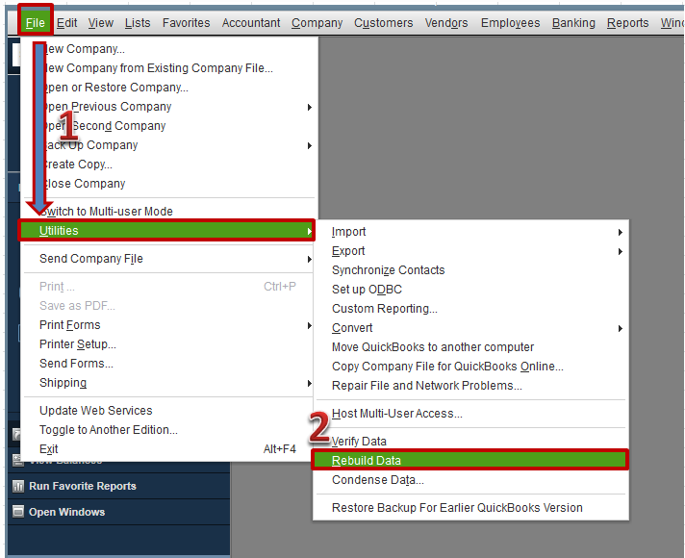
Task: Open the File menu
Action: coord(35,23)
